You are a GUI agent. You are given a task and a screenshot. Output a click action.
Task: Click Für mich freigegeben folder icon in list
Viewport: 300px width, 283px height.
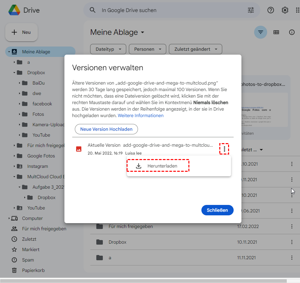[x=100, y=227]
